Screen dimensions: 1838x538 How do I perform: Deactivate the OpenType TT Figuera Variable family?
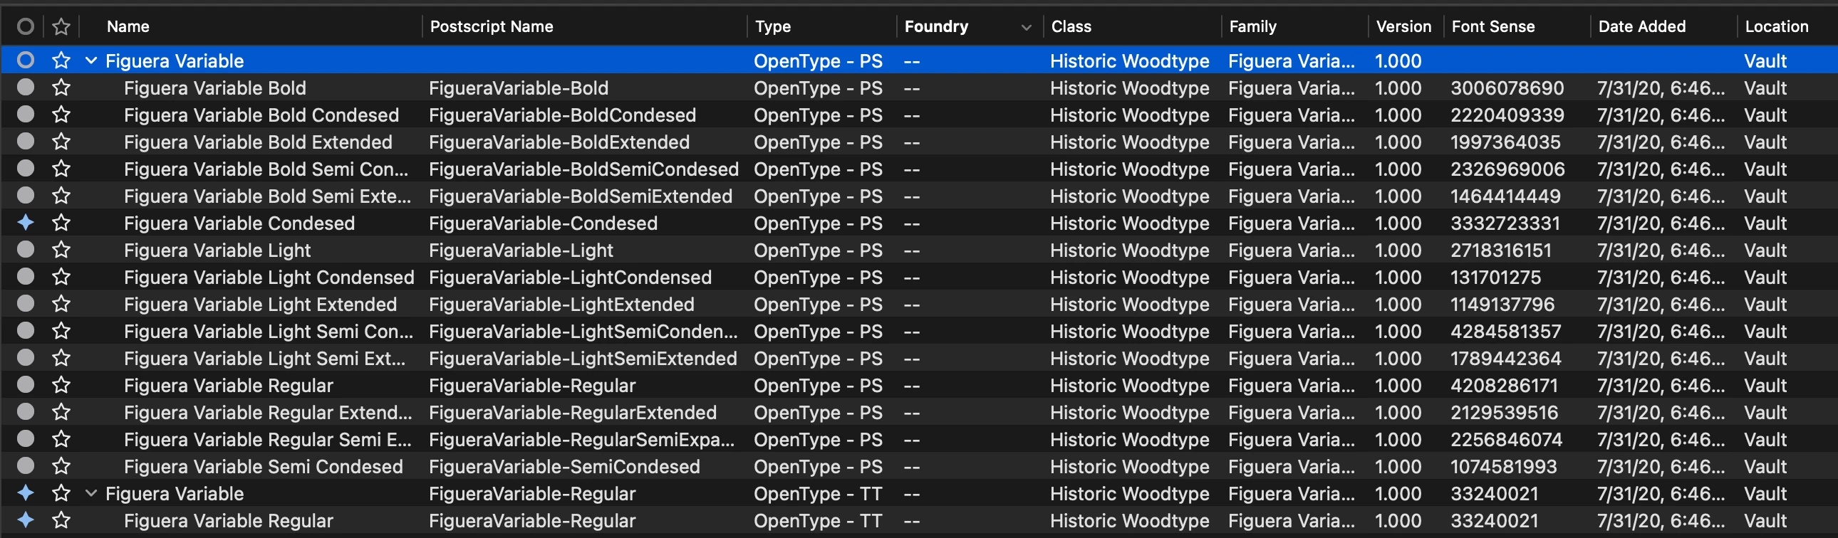26,492
